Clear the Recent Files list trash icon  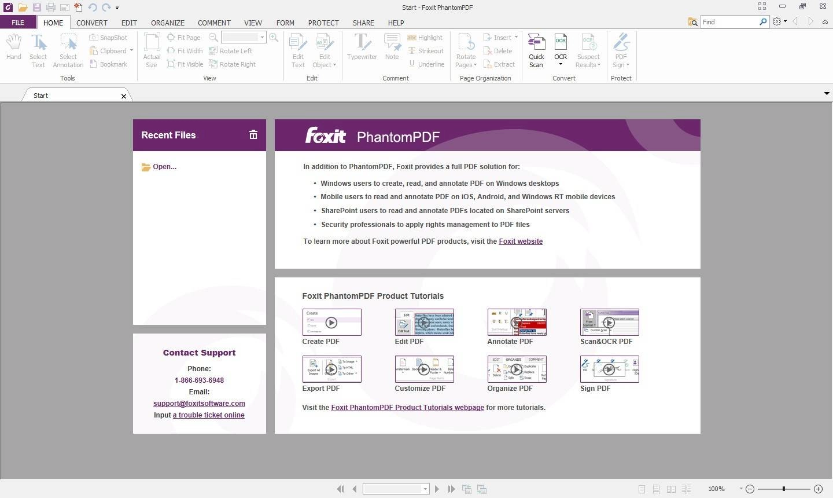click(253, 135)
